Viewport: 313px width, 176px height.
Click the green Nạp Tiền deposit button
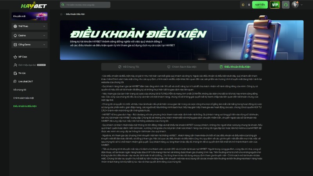click(259, 5)
